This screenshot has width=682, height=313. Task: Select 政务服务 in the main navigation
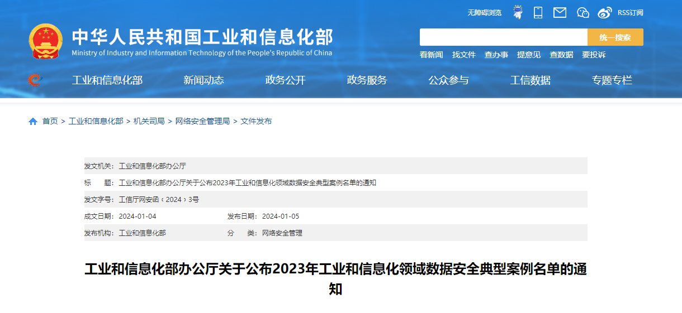pyautogui.click(x=367, y=80)
